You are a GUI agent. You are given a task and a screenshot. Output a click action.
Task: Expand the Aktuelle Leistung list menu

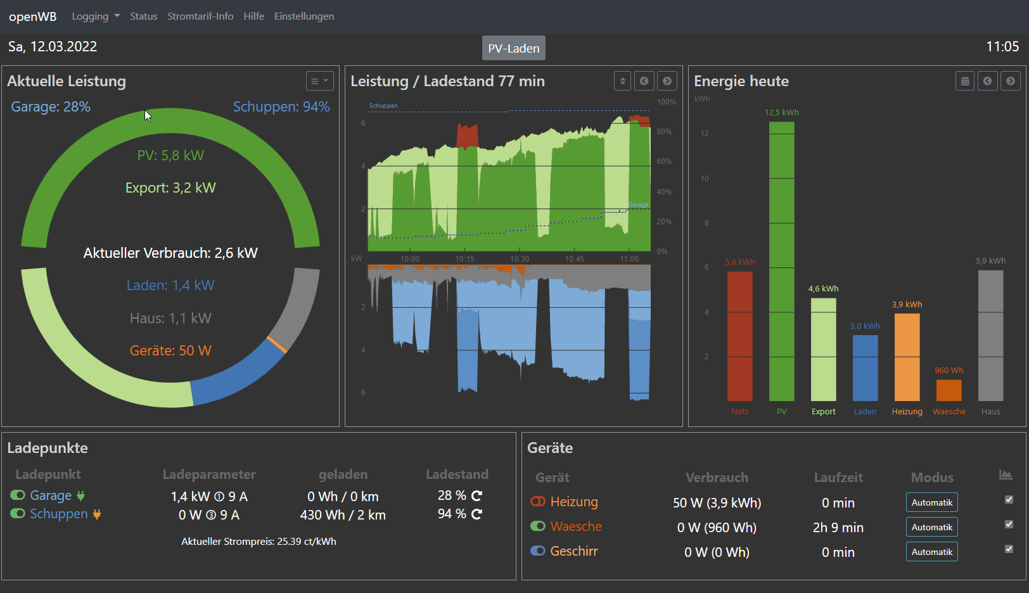(x=319, y=81)
